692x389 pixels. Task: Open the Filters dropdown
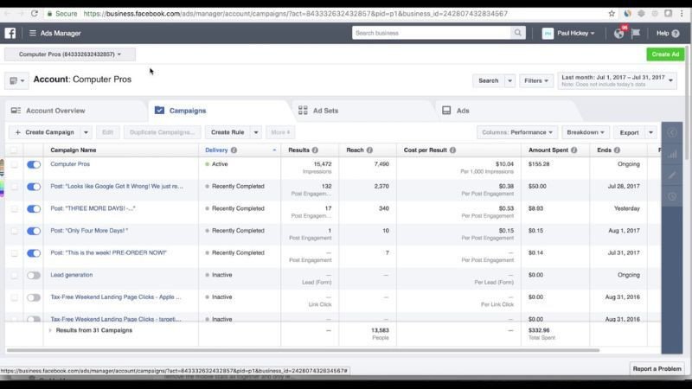click(536, 80)
